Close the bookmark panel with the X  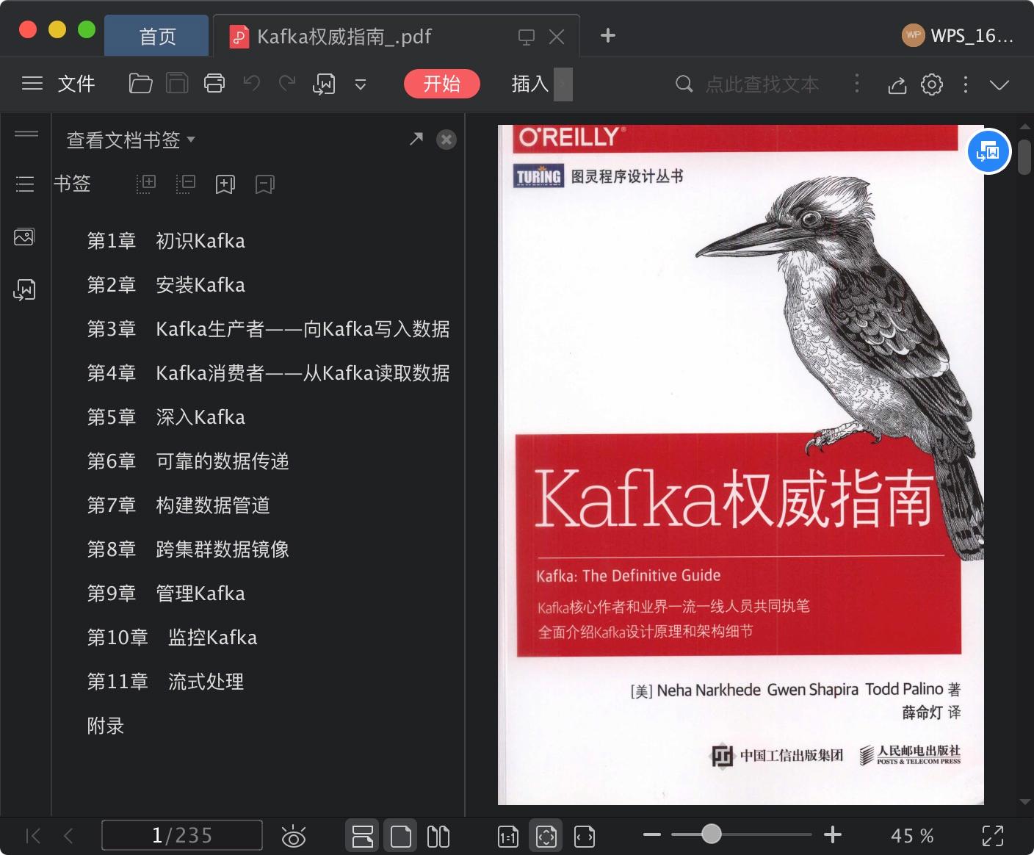click(x=446, y=140)
